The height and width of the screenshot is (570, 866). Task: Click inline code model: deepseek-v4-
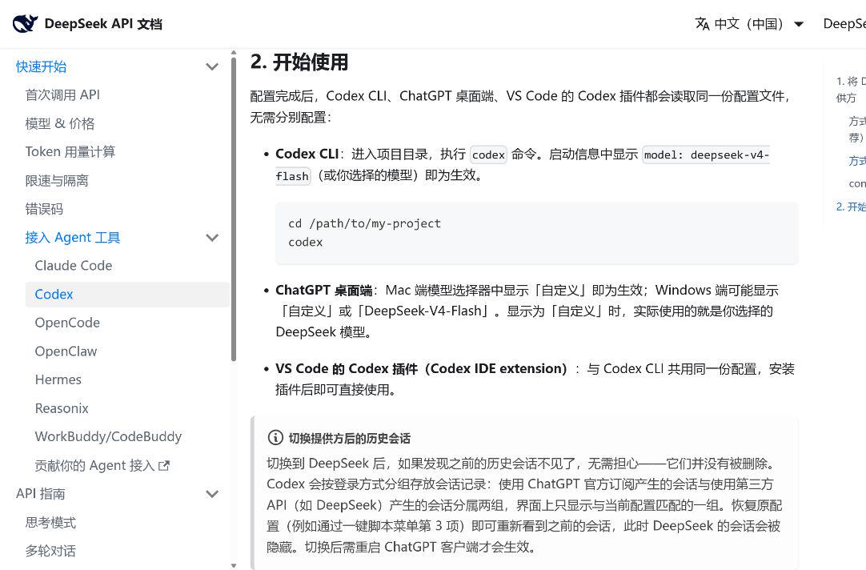(707, 155)
